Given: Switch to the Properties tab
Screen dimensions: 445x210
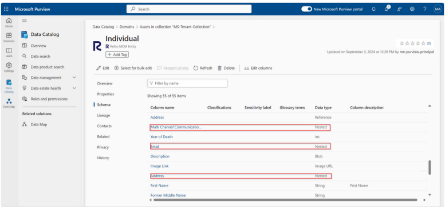Looking at the screenshot, I should coord(105,94).
